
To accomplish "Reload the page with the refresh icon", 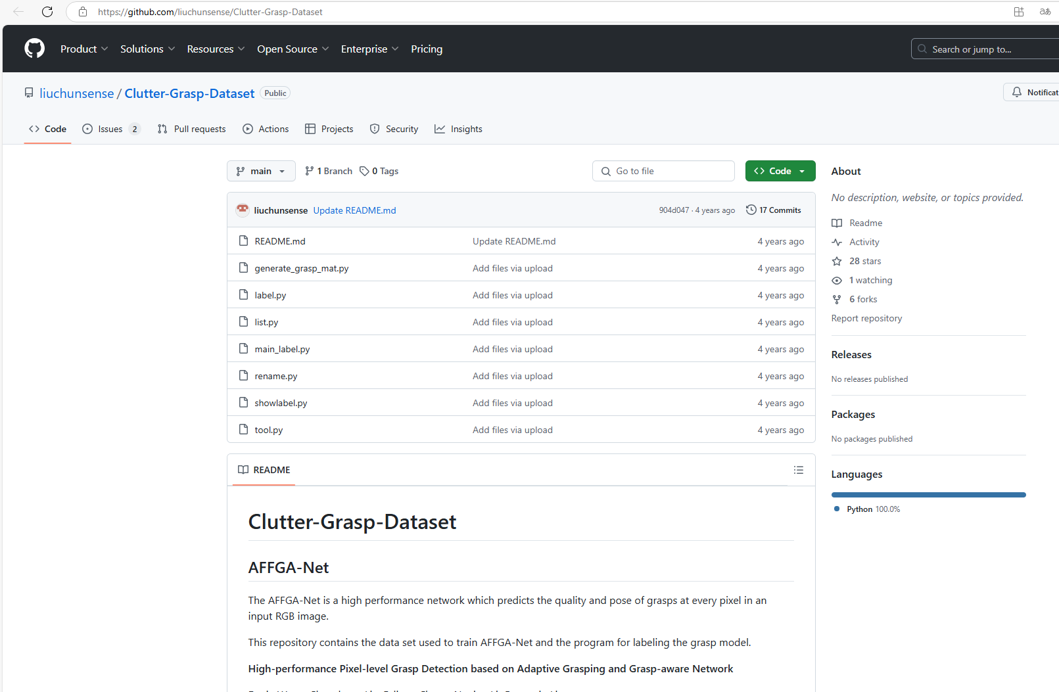I will (x=47, y=12).
